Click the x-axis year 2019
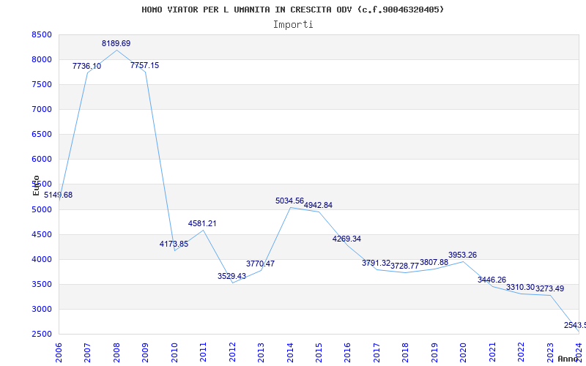586x366 pixels. [x=434, y=353]
